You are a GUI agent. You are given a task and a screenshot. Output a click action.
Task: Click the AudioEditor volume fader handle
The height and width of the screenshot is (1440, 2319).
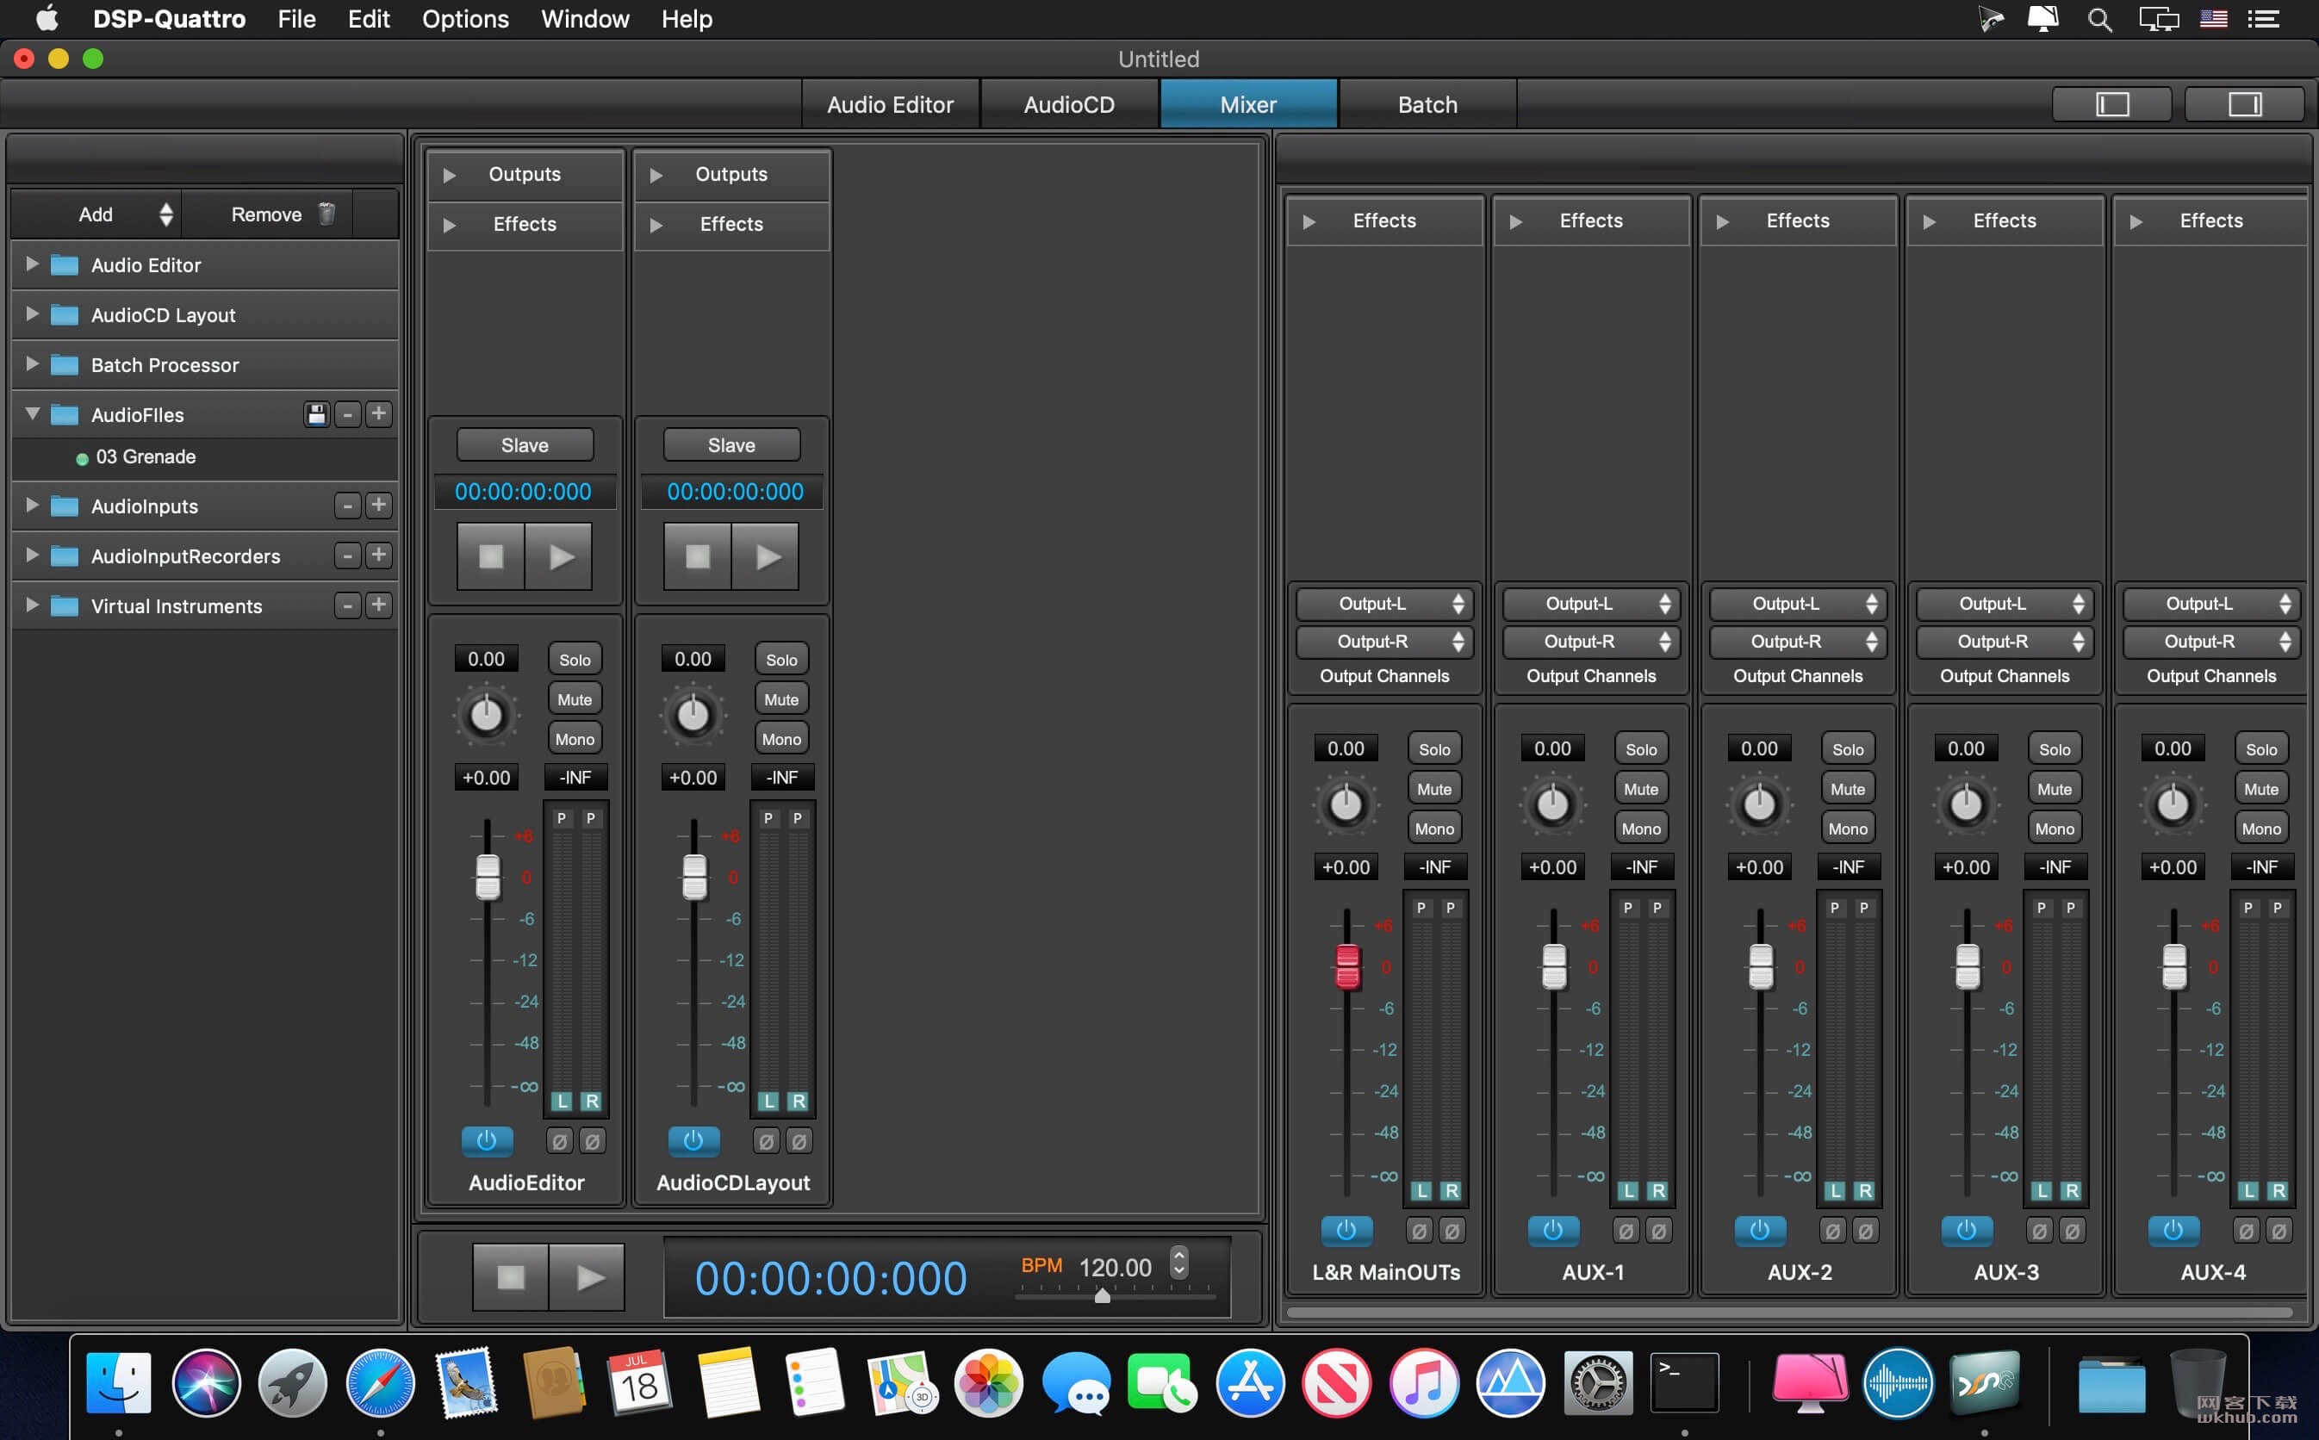click(488, 876)
